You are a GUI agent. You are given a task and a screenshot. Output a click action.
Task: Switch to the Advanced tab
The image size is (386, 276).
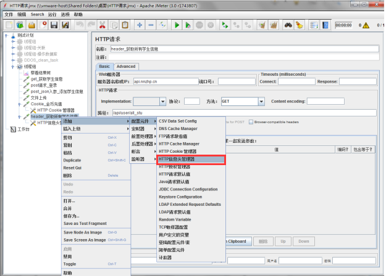tap(125, 67)
